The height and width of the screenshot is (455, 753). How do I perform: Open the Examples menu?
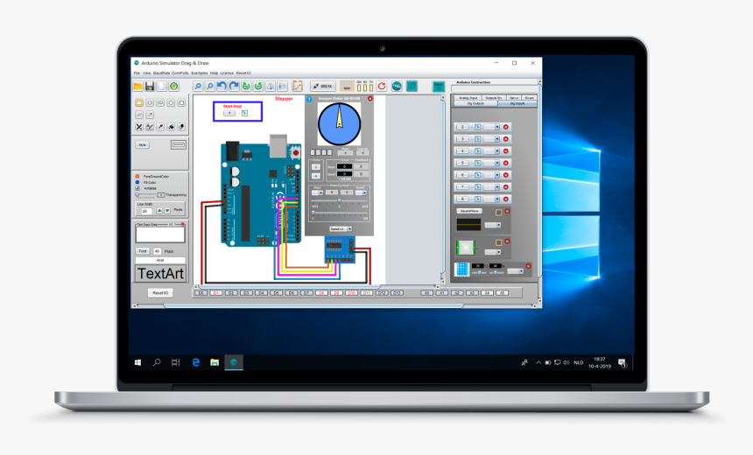(x=200, y=73)
